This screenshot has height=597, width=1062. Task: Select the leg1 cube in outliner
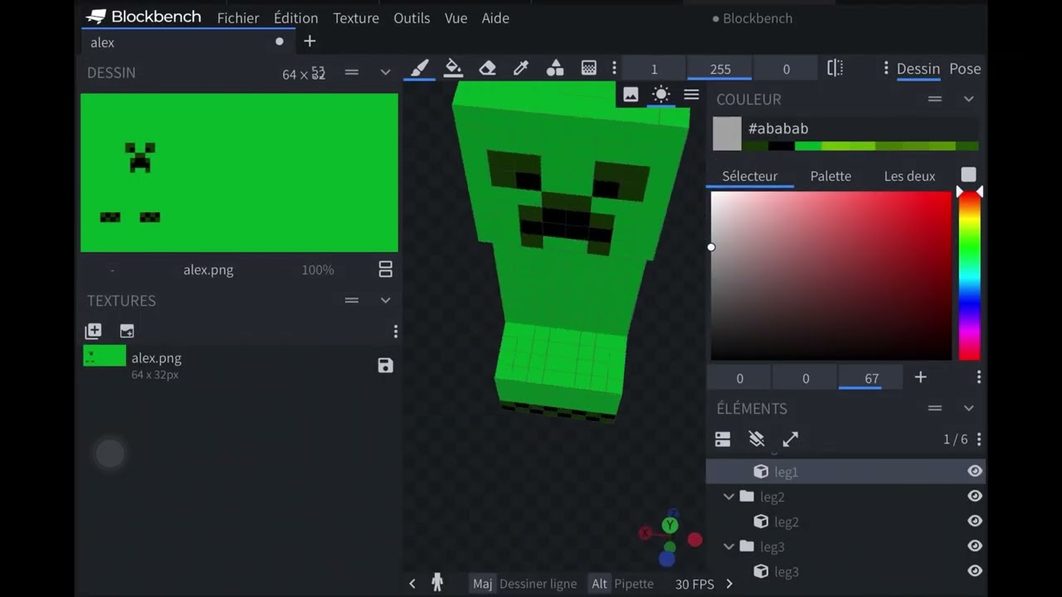point(845,471)
